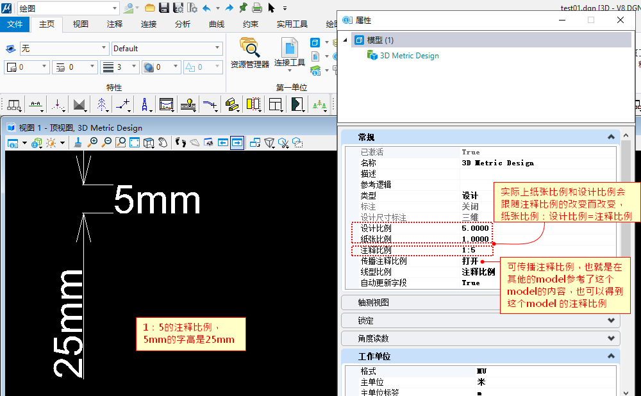The height and width of the screenshot is (396, 641).
Task: Collapse the 模型 (1) tree node
Action: coord(345,40)
